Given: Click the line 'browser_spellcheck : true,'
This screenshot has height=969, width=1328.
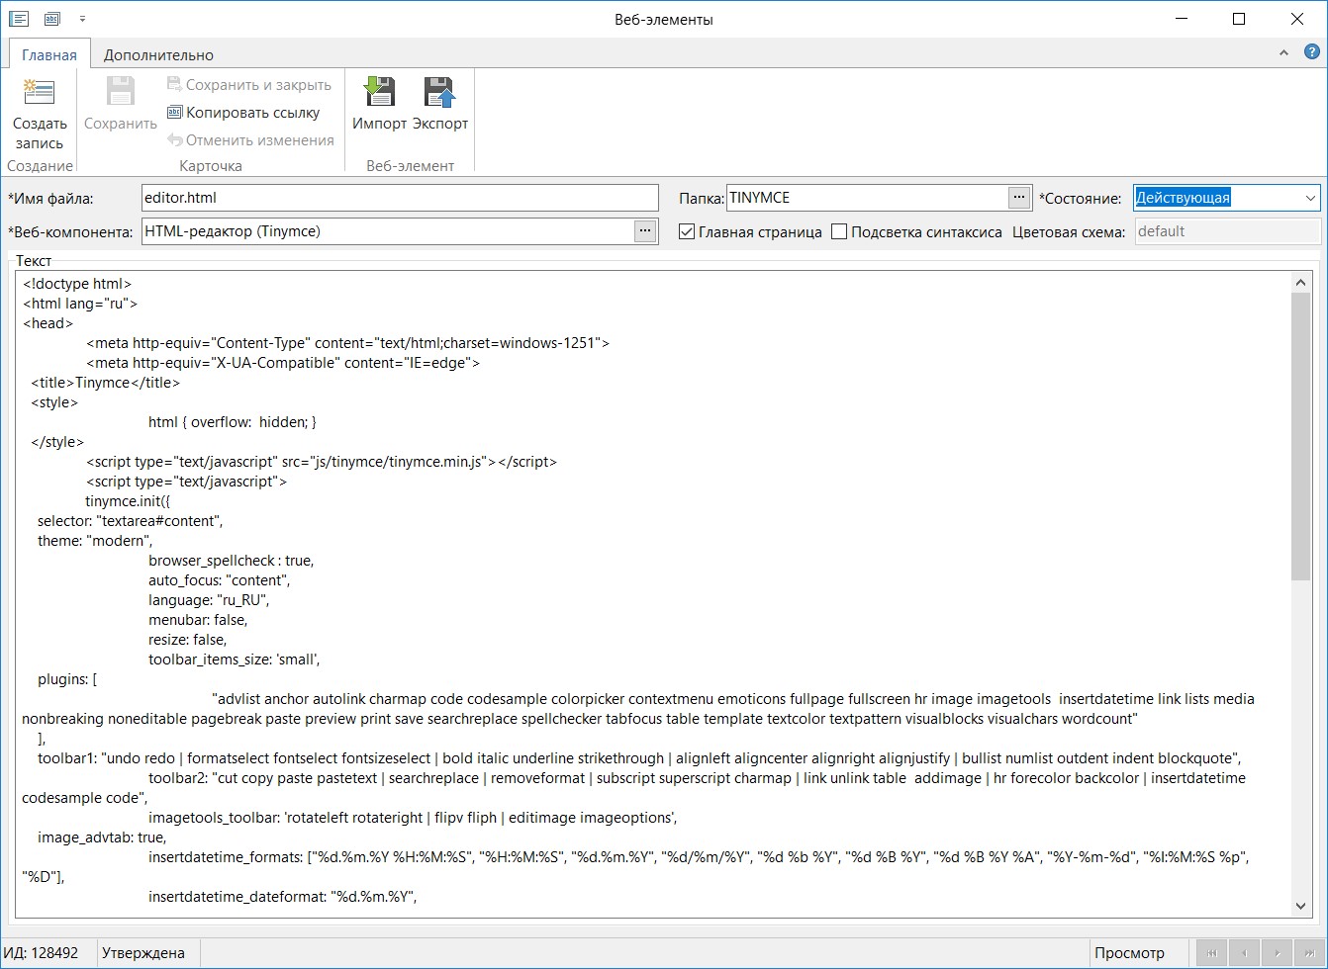Looking at the screenshot, I should point(231,561).
